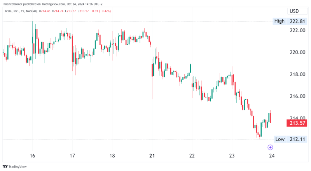Click date 24 on time axis

click(272, 156)
